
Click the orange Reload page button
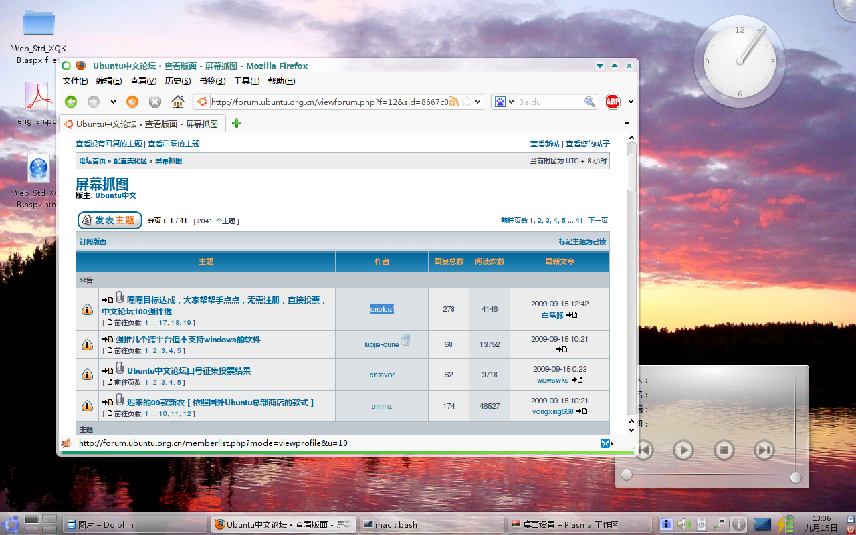[x=132, y=102]
